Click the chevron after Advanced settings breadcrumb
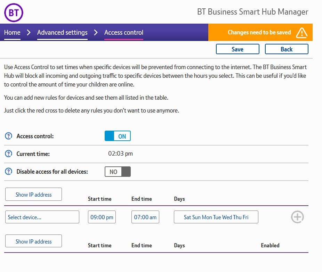The image size is (322, 272). point(95,32)
